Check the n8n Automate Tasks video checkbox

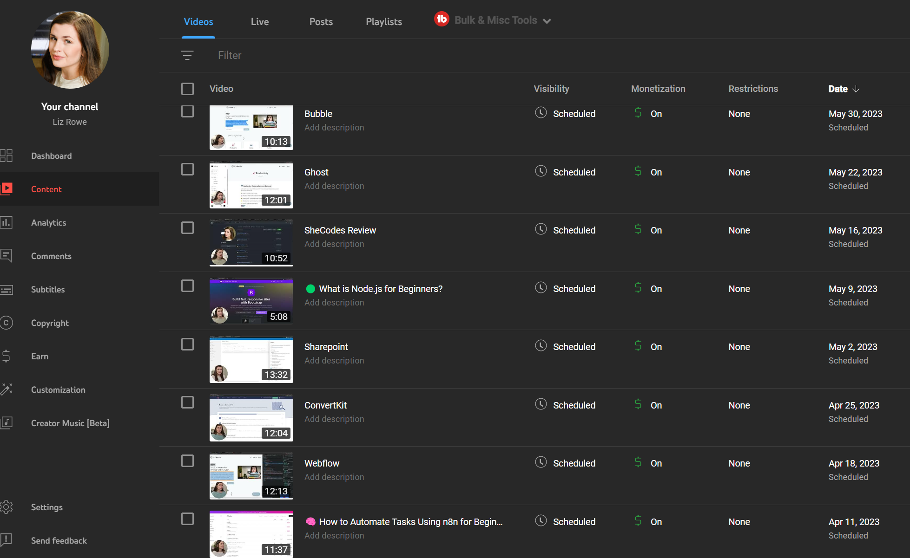click(x=187, y=519)
